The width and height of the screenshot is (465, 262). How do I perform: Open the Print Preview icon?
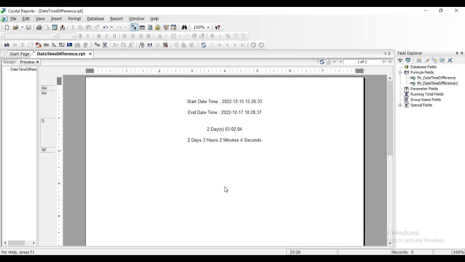coord(47,27)
